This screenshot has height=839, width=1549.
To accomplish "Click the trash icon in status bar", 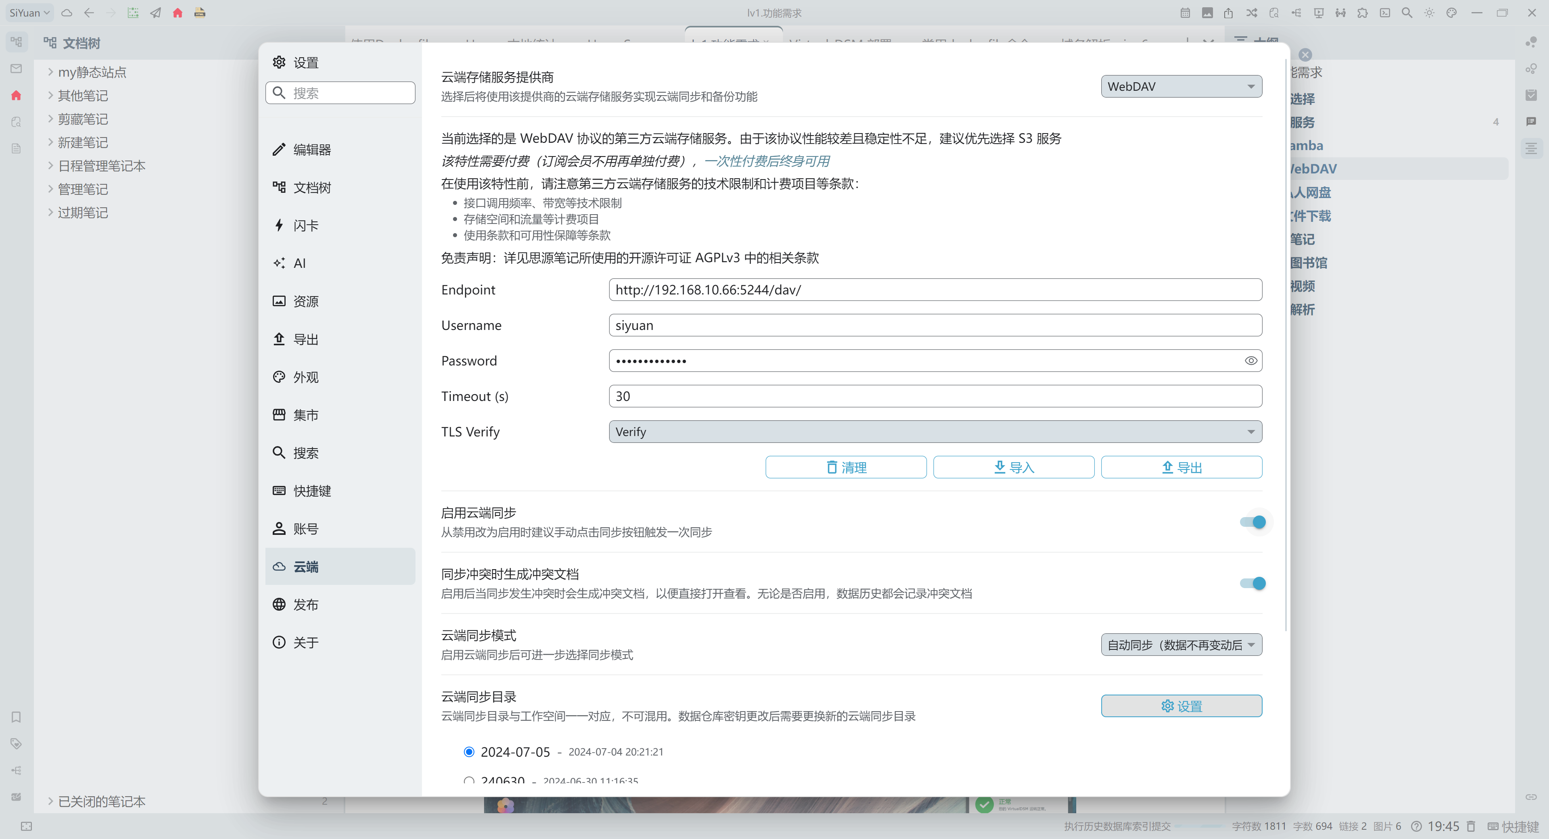I will point(1471,826).
